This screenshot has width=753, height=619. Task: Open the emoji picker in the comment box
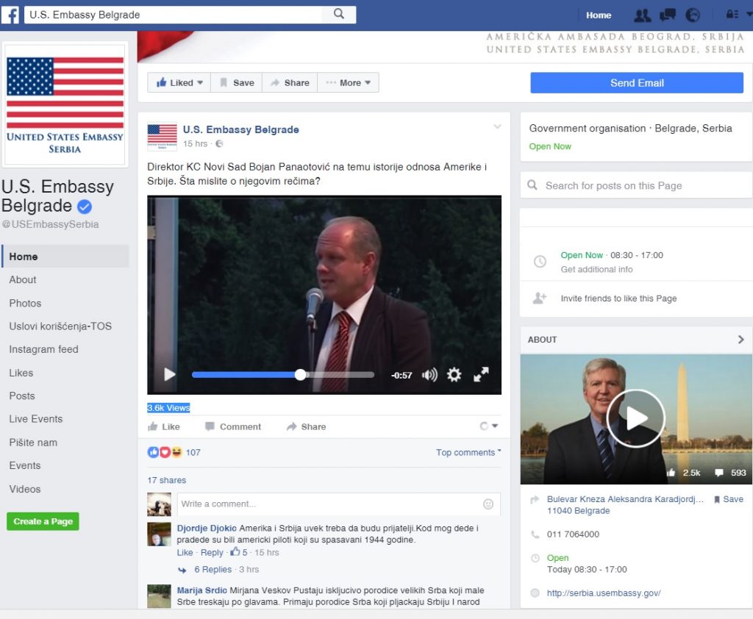click(x=488, y=504)
